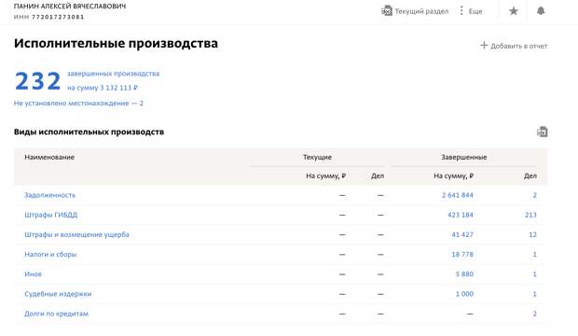Click case count 1 in Иное row
Image resolution: width=578 pixels, height=336 pixels.
click(534, 274)
